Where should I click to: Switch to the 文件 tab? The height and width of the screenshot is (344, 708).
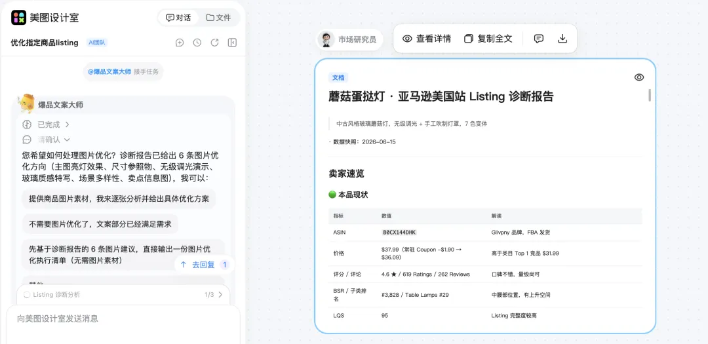tap(218, 18)
